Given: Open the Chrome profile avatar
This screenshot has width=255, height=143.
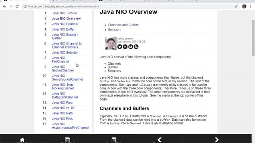Looking at the screenshot, I should 244,6.
